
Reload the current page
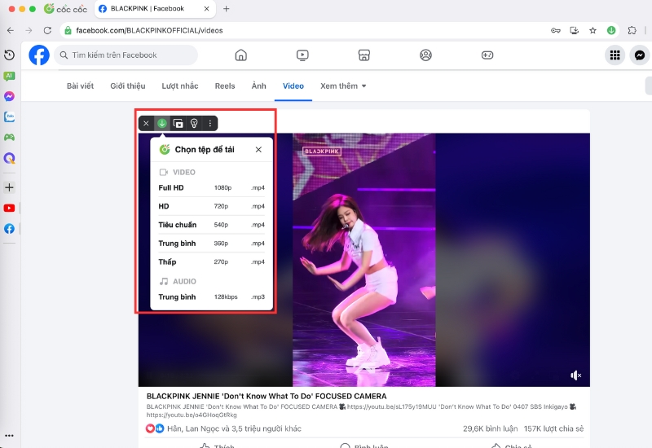[x=47, y=30]
